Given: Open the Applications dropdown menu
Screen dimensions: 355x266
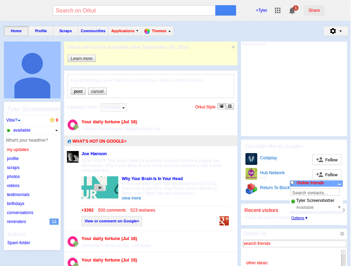Looking at the screenshot, I should click(x=124, y=31).
